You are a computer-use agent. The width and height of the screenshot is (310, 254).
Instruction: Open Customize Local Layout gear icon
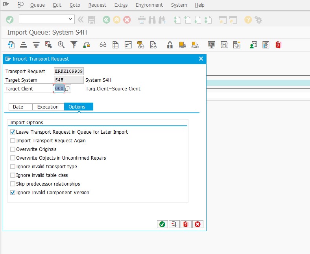258,20
